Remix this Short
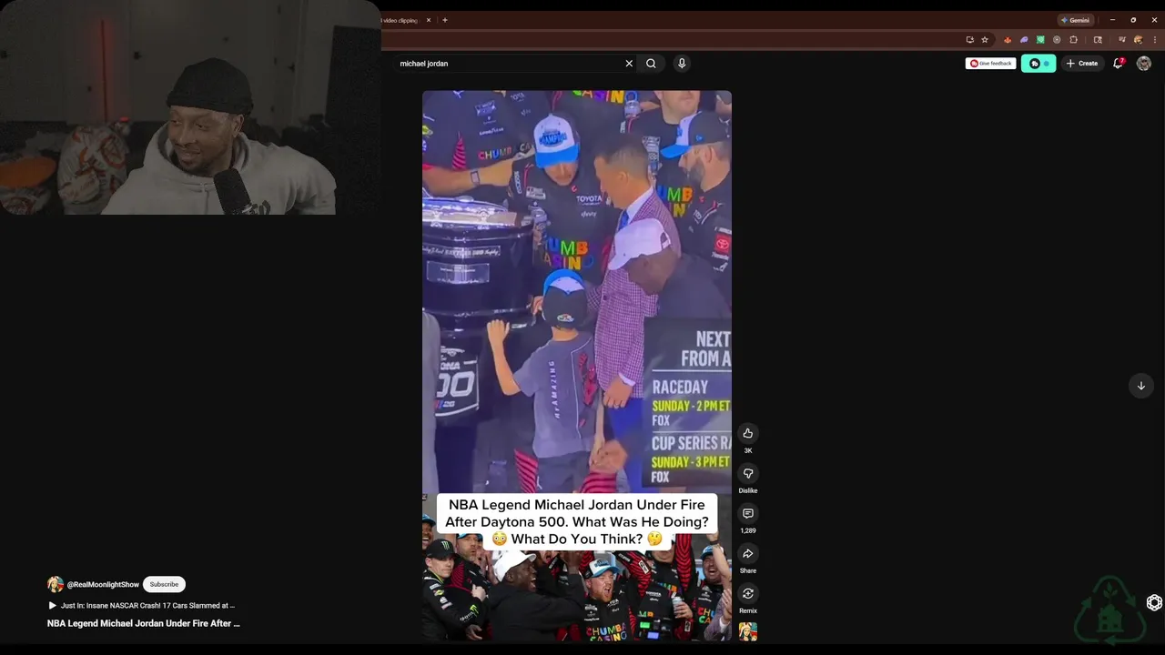The width and height of the screenshot is (1165, 655). pyautogui.click(x=748, y=593)
